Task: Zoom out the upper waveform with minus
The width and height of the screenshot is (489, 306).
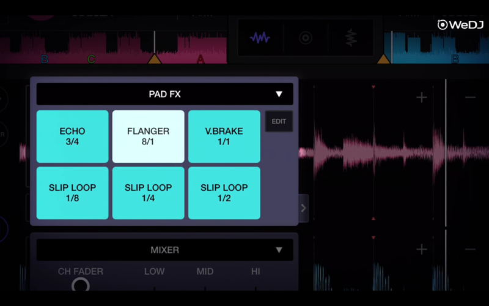Action: 469,97
